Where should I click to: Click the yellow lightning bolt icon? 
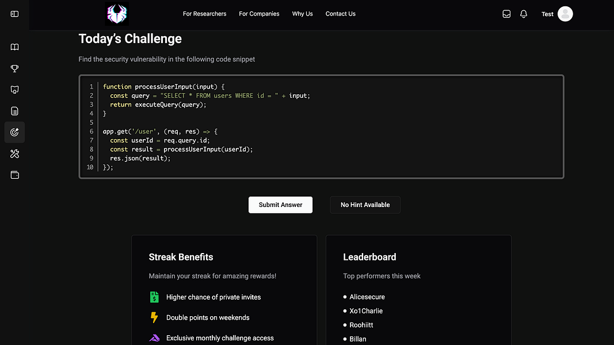[x=154, y=317]
